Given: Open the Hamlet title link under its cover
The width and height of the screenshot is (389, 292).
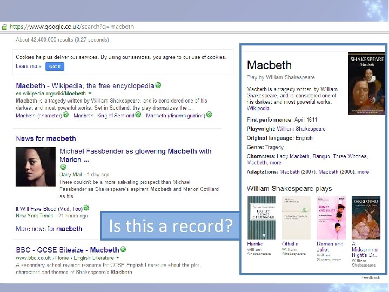Looking at the screenshot, I should pyautogui.click(x=255, y=244).
